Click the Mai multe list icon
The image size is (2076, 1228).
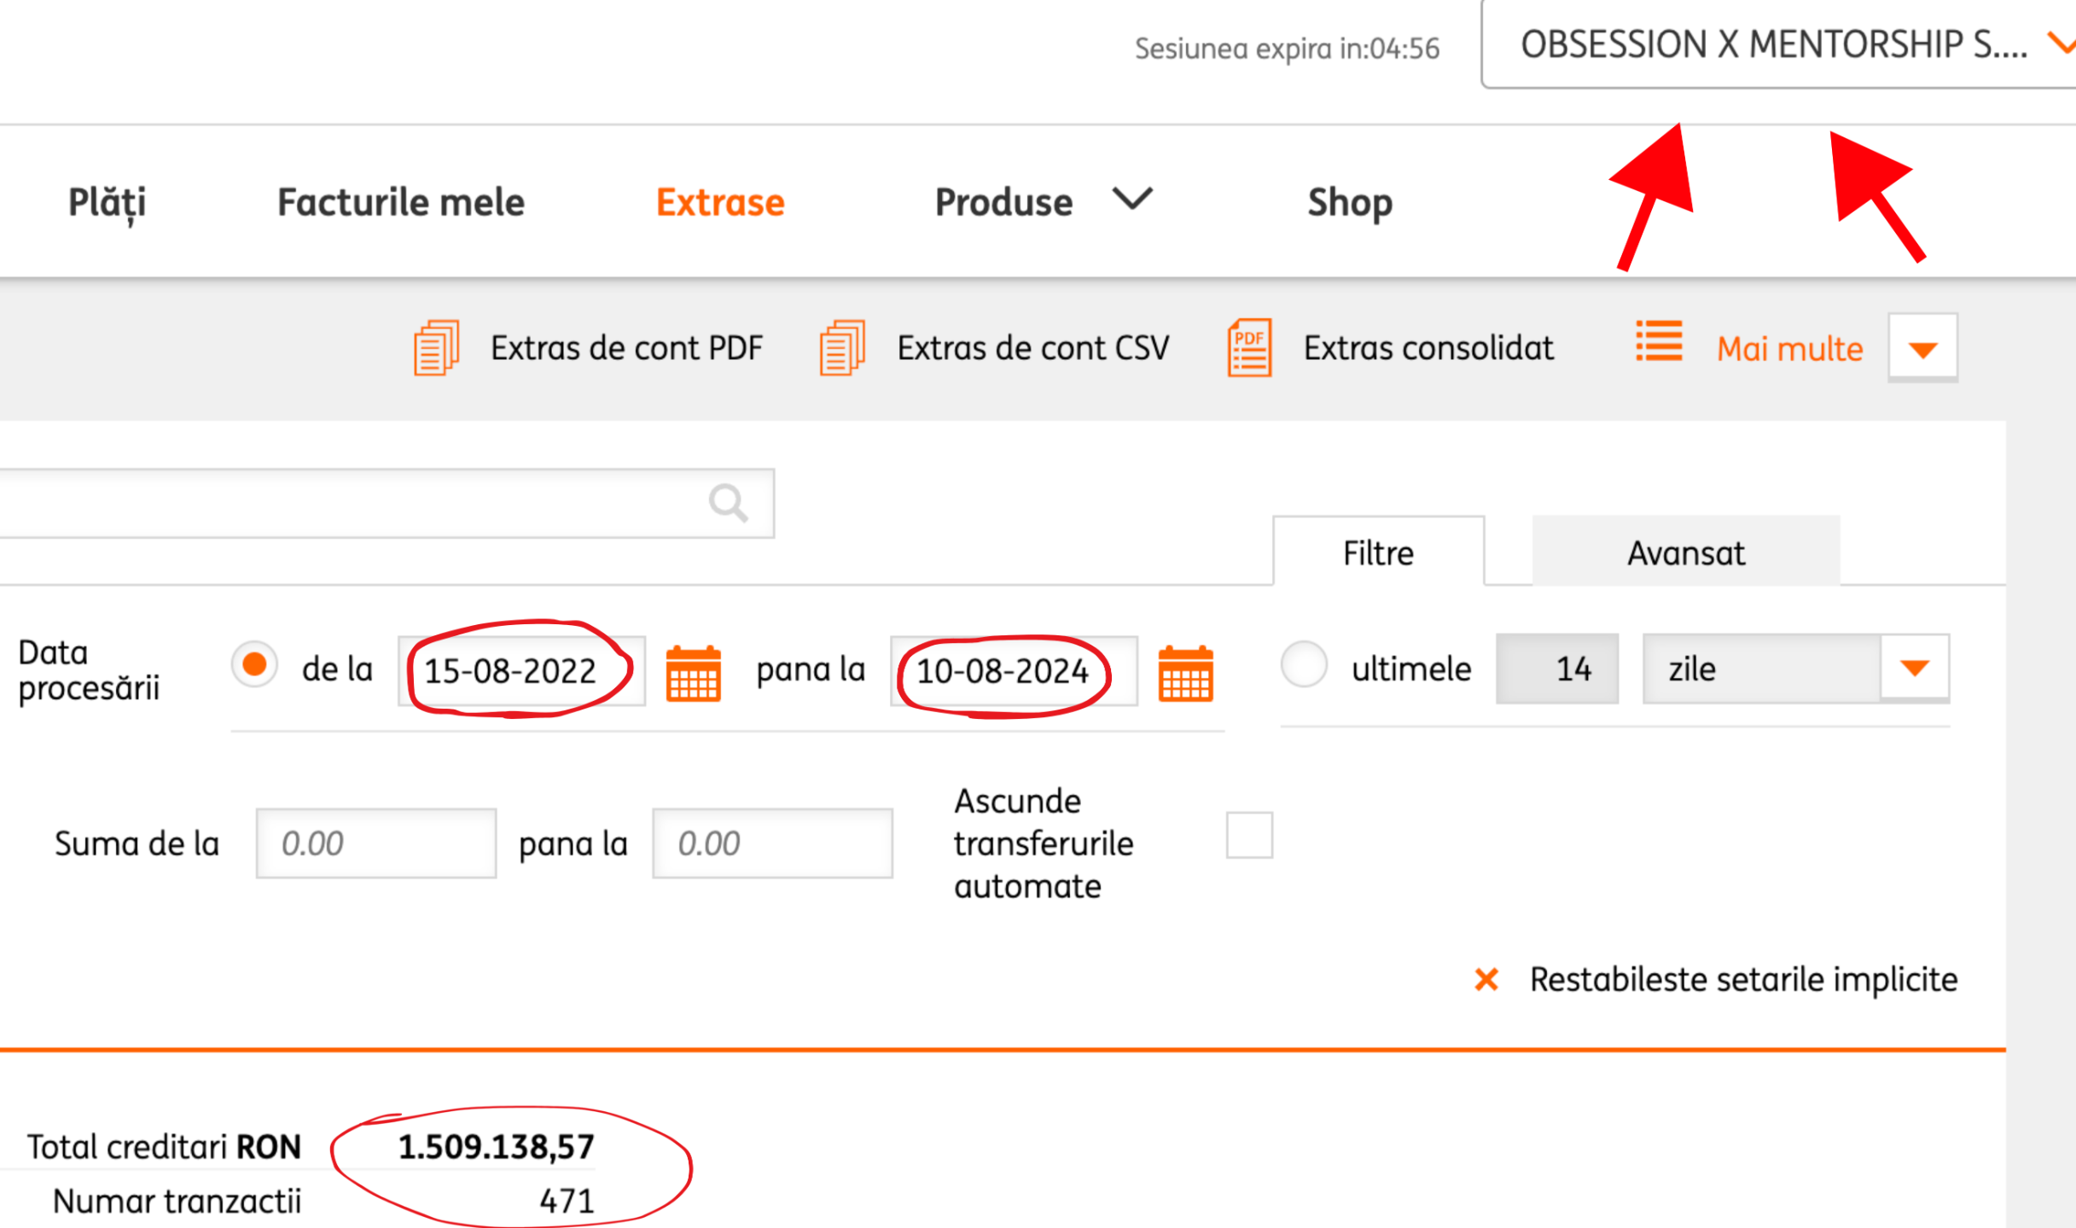coord(1659,342)
